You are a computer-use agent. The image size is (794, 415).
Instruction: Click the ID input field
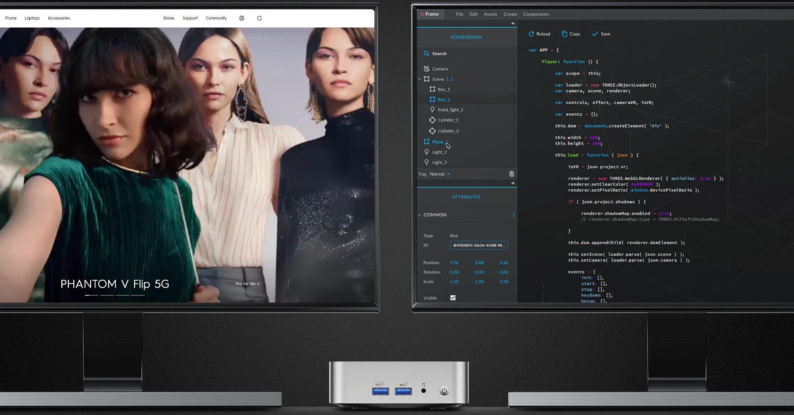click(x=479, y=245)
